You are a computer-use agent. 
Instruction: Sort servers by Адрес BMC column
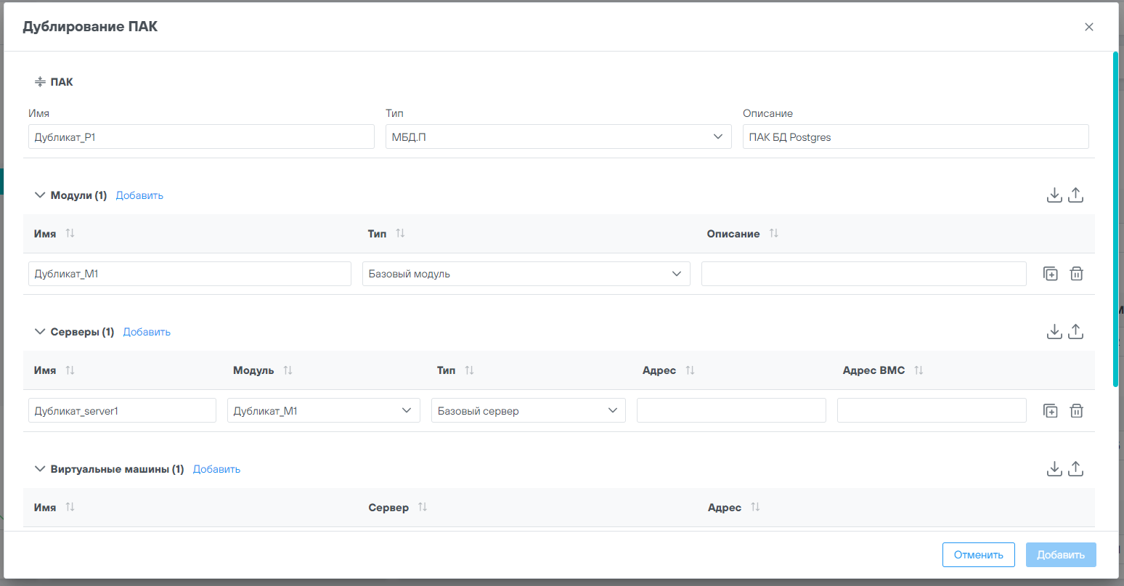919,370
